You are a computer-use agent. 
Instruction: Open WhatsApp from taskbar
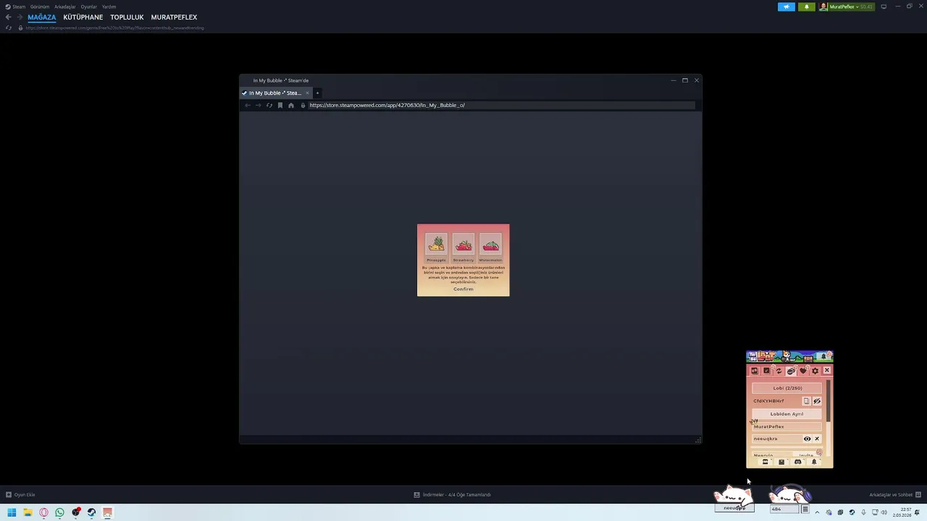tap(59, 512)
